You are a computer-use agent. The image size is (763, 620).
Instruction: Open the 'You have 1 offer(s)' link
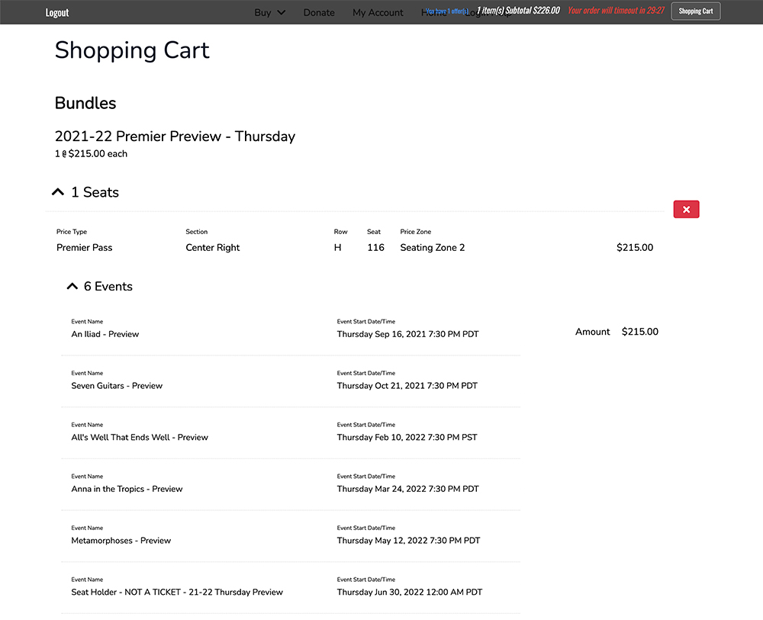[x=447, y=11]
